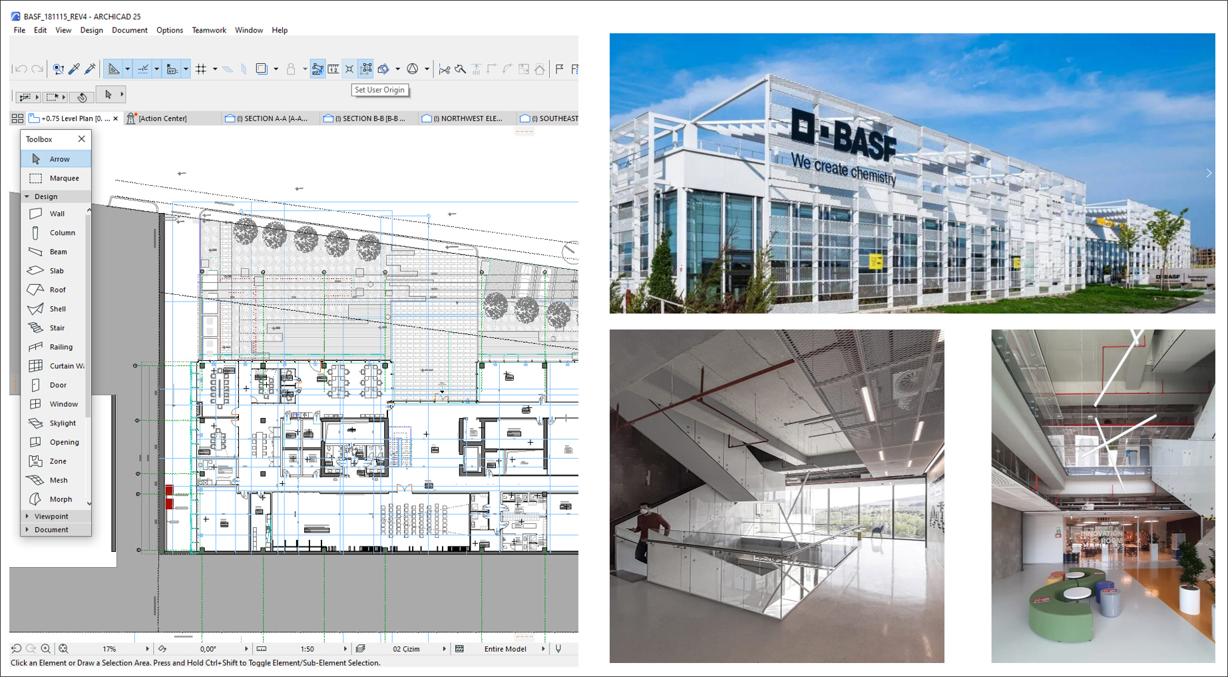The width and height of the screenshot is (1228, 677).
Task: Click the Inject Parameters syringe icon
Action: 91,69
